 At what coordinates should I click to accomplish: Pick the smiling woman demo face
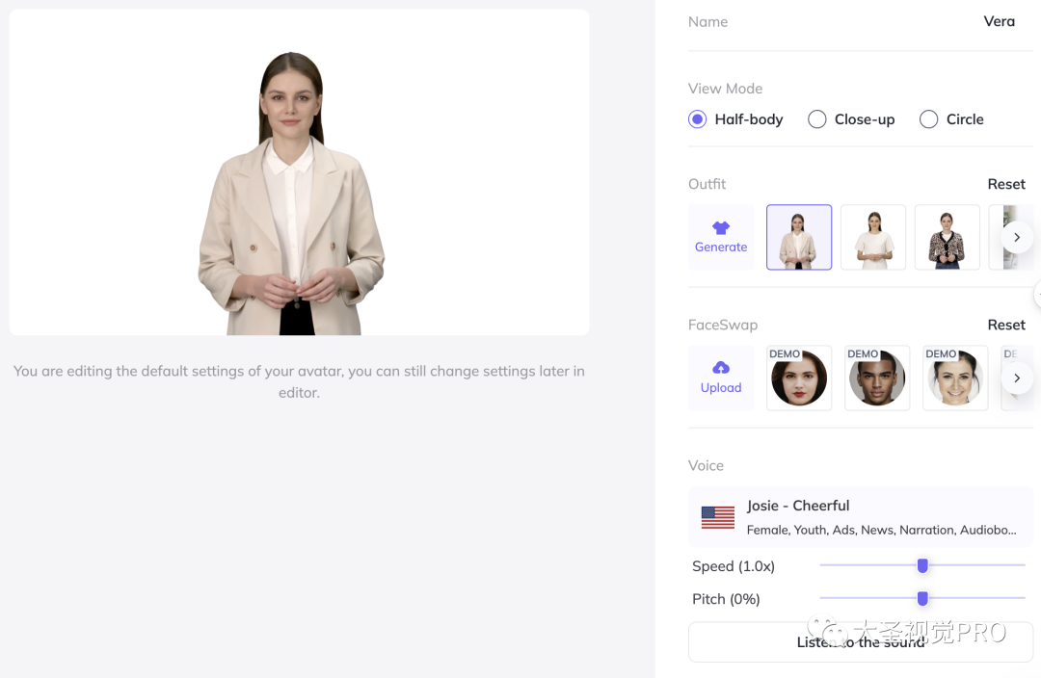tap(955, 378)
